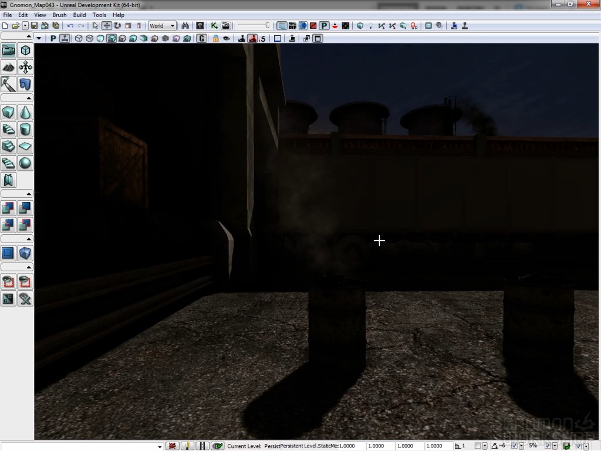
Task: Click the Undo arrow icon
Action: pos(70,26)
